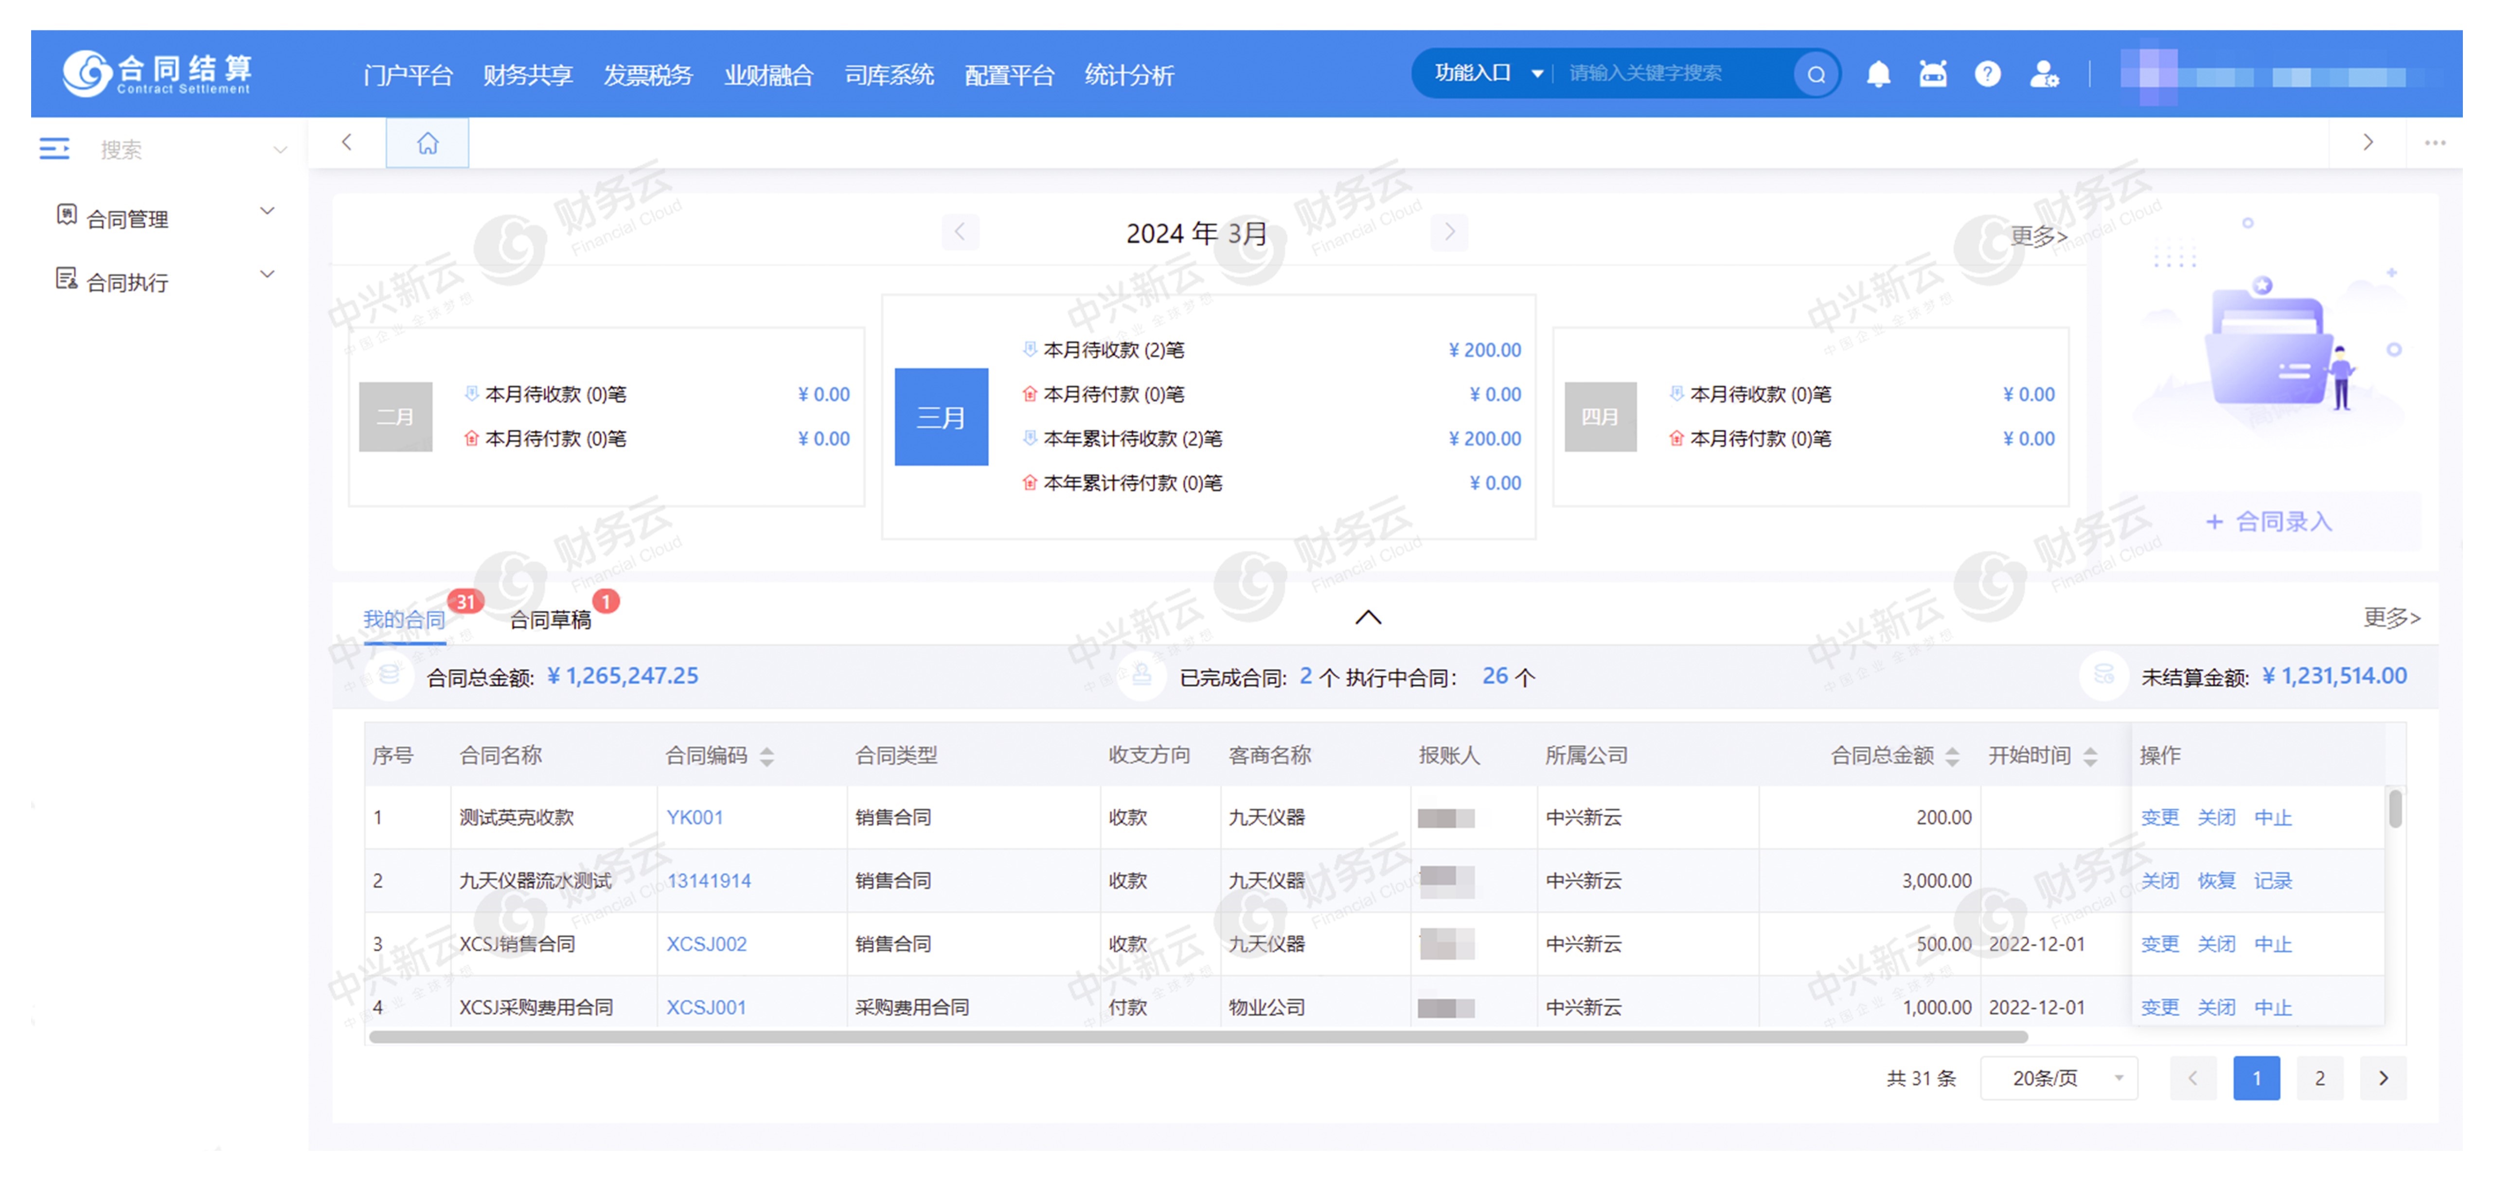Open the 财务共享 menu
2494x1181 pixels.
point(528,74)
